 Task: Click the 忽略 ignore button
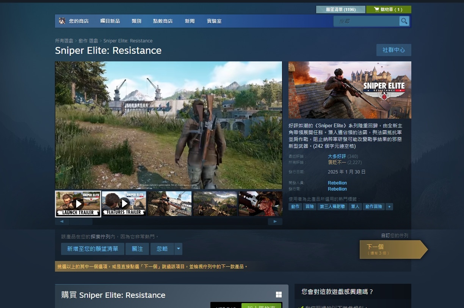click(162, 249)
